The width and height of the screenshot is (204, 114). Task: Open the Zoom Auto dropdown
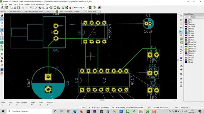pyautogui.click(x=94, y=11)
